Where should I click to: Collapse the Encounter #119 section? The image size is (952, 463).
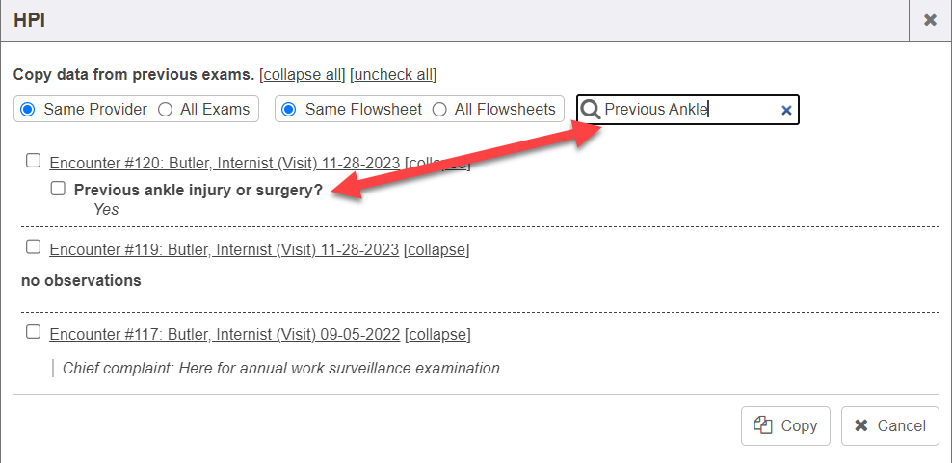[436, 249]
